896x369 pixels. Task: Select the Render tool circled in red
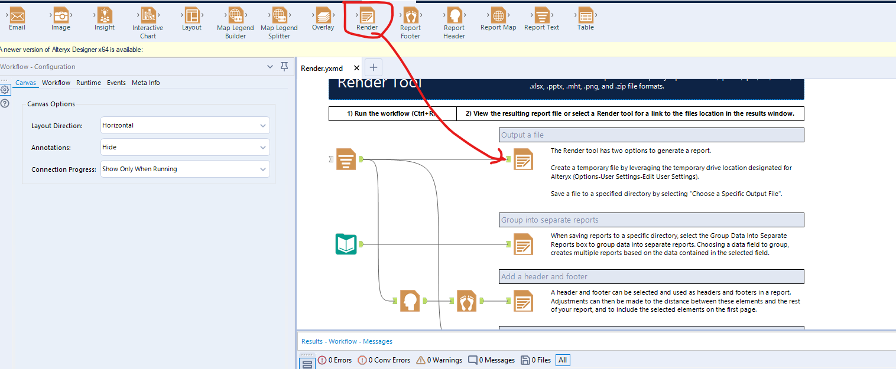pos(366,18)
